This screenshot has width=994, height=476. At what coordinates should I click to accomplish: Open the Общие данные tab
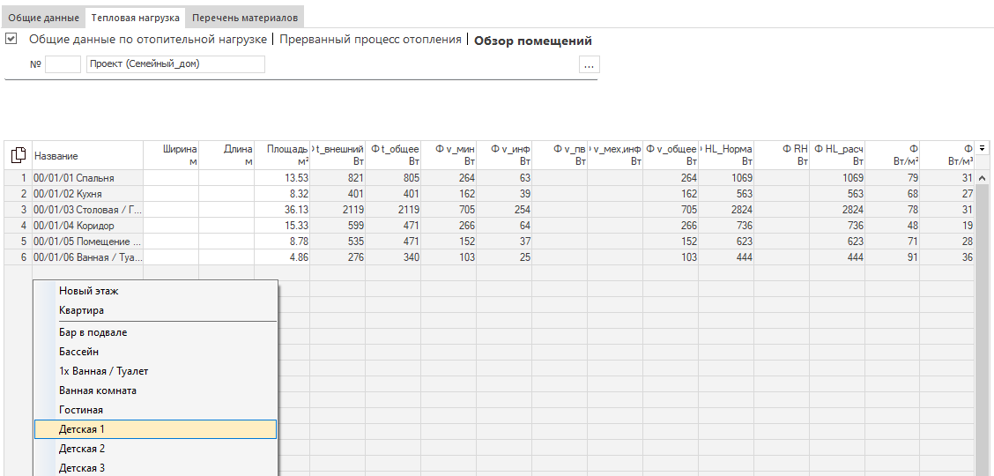44,17
